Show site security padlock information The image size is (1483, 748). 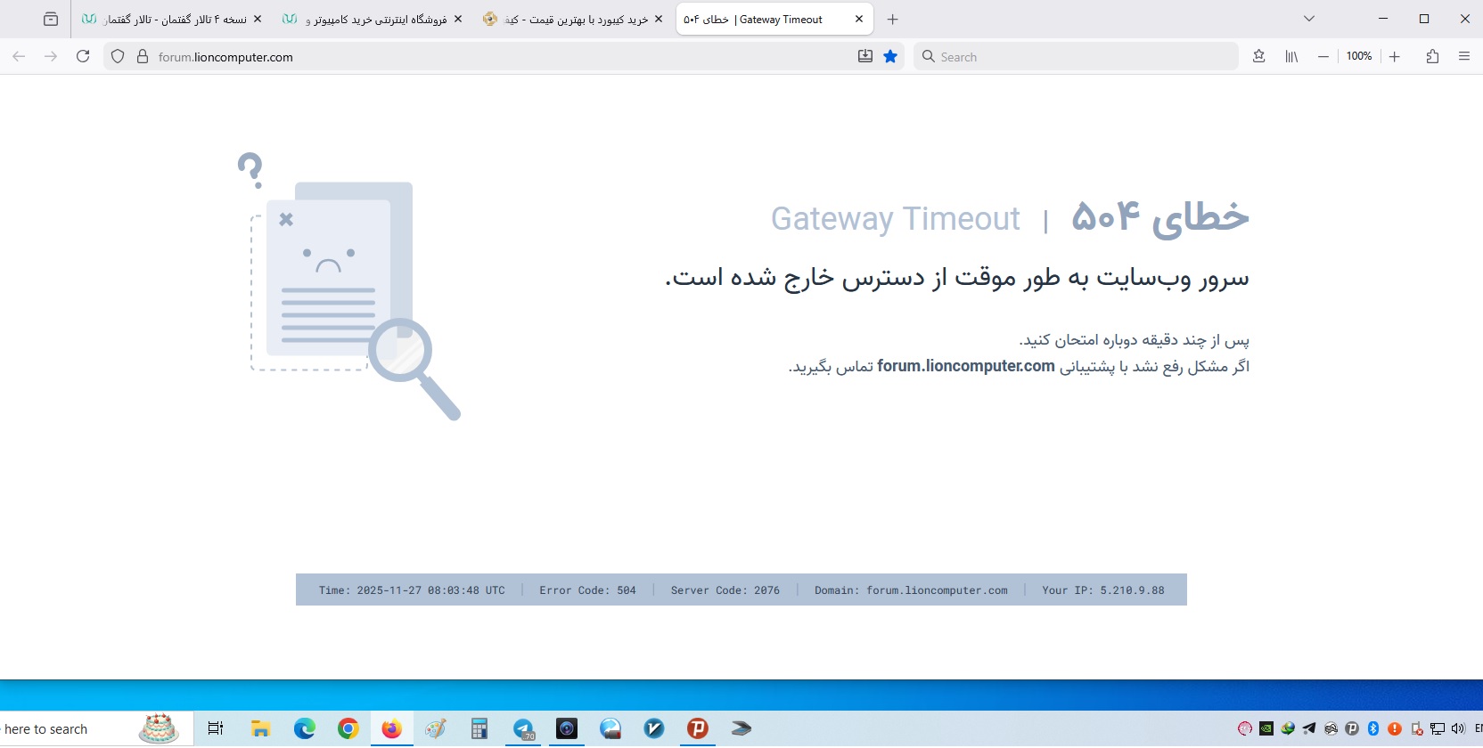[142, 56]
